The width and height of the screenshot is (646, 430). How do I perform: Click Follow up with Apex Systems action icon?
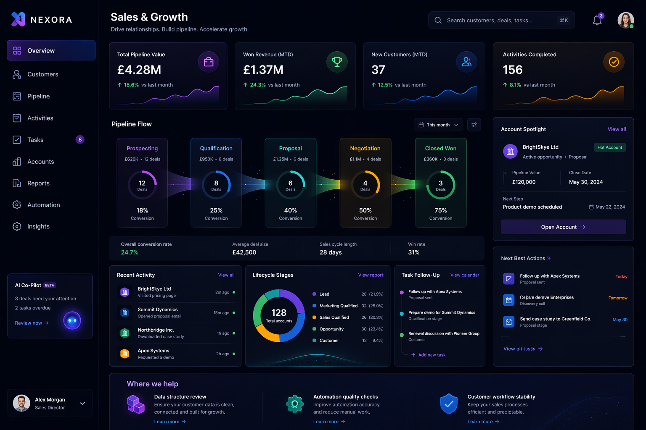click(x=509, y=278)
